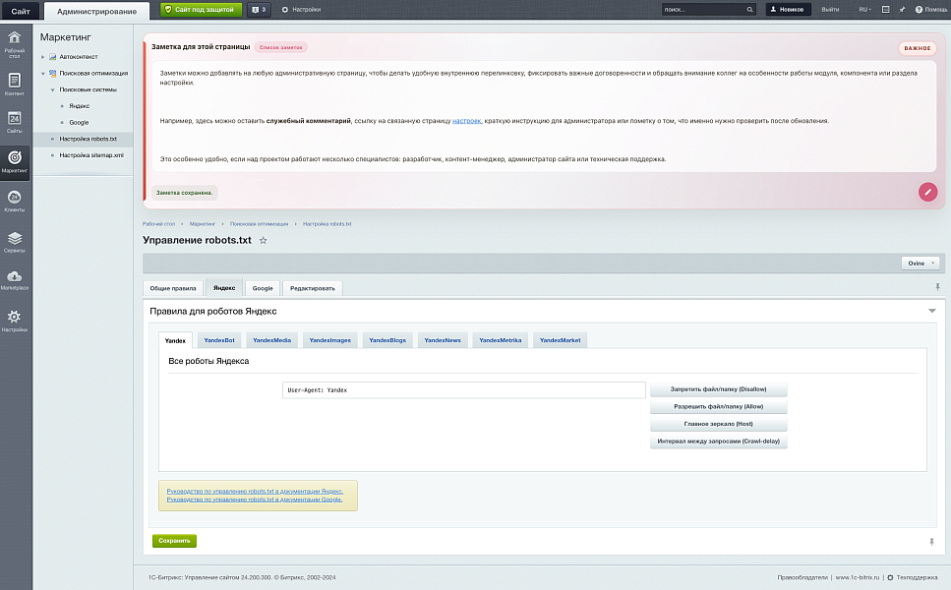Viewport: 951px width, 590px height.
Task: Open the Настройки gear sidebar icon
Action: pyautogui.click(x=15, y=321)
